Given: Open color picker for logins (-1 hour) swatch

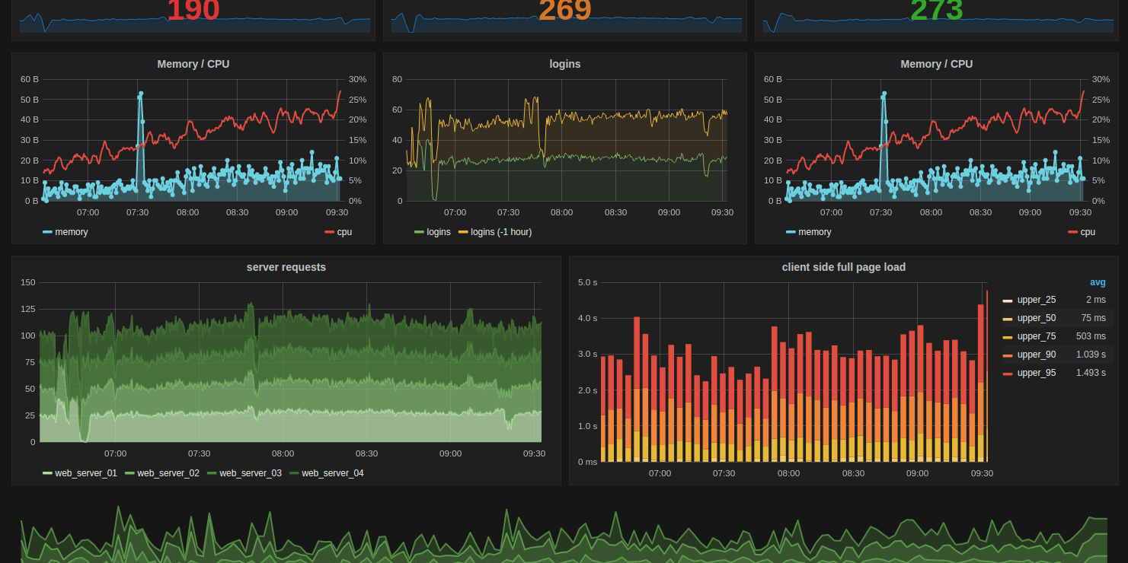Looking at the screenshot, I should click(462, 233).
